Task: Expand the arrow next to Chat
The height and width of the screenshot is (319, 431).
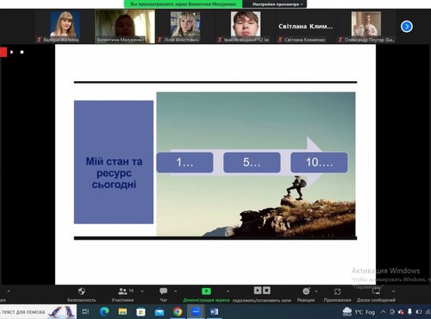Action: (x=175, y=291)
